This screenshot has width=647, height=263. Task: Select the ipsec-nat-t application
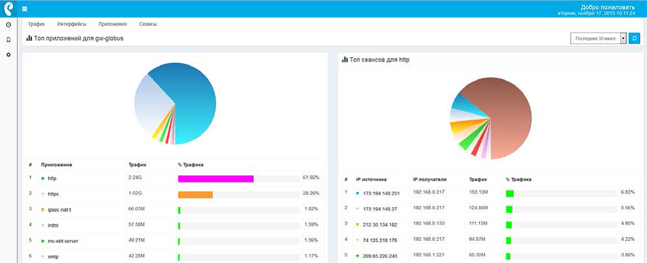(60, 210)
